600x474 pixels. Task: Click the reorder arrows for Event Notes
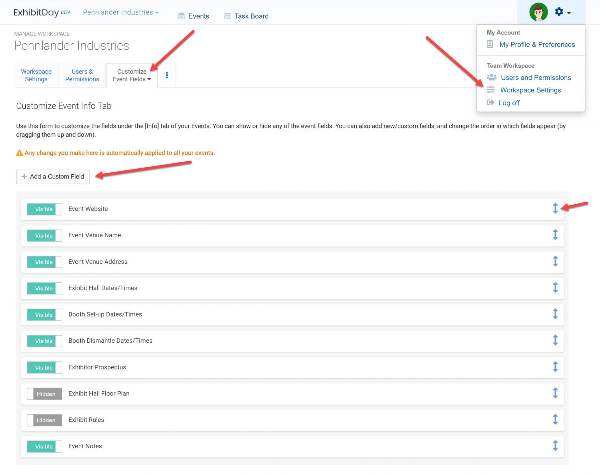(x=555, y=446)
